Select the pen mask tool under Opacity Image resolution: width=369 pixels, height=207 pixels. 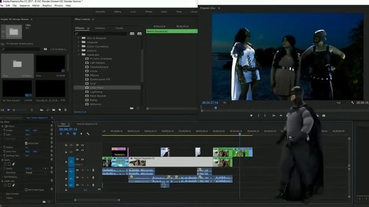point(13,164)
